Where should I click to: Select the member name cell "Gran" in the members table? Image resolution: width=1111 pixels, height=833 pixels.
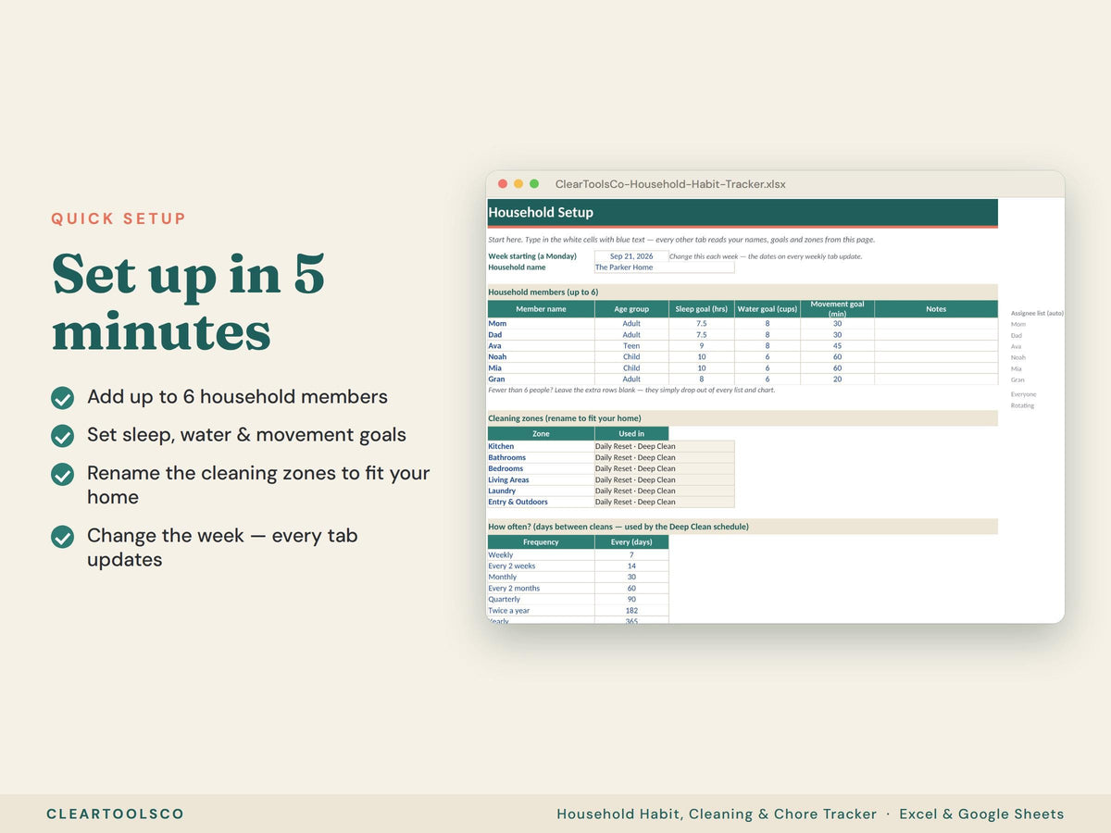pos(541,379)
